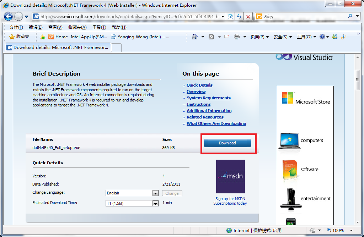Open the 收藏夹 favorites star button
Screen dimensions: 364x237
(20, 37)
